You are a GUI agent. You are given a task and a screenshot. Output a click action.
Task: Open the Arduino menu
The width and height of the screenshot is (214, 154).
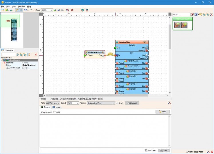click(x=21, y=6)
